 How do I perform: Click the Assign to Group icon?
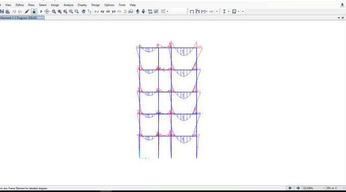tap(163, 12)
